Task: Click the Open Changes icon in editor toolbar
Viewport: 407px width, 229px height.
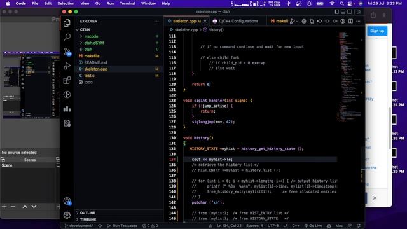Action: [312, 21]
